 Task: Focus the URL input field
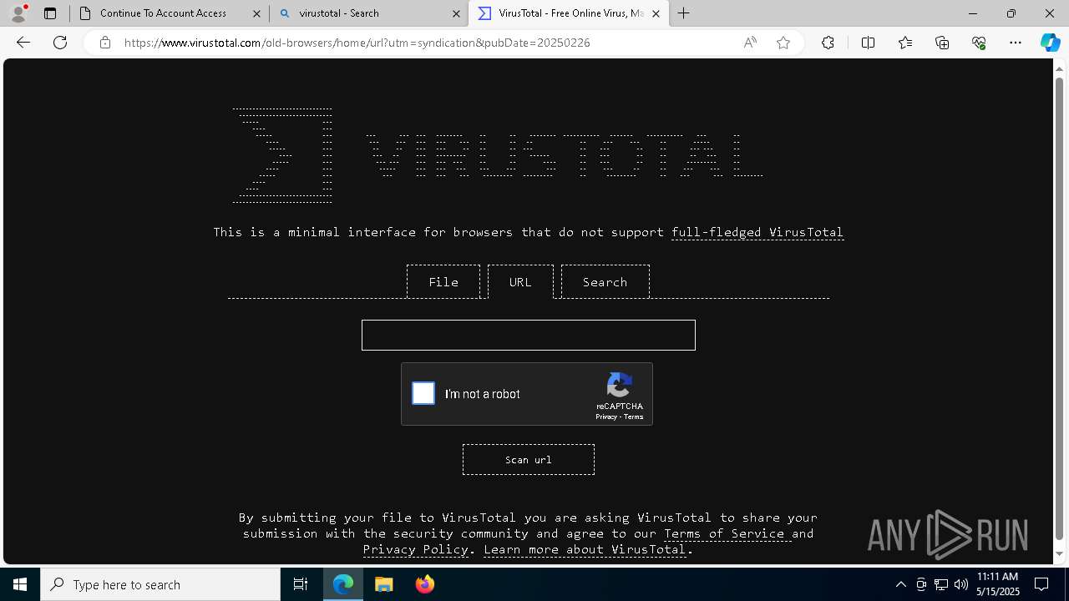[x=529, y=335]
